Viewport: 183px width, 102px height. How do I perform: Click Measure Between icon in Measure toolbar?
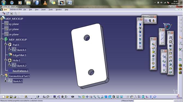point(146,21)
